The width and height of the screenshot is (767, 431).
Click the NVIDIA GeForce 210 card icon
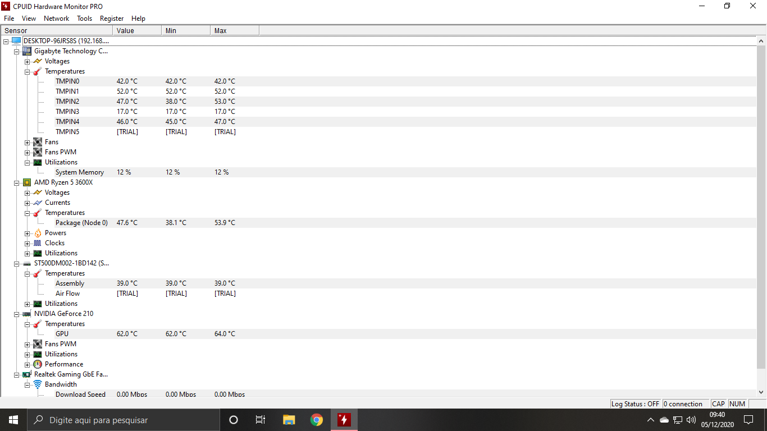[27, 314]
